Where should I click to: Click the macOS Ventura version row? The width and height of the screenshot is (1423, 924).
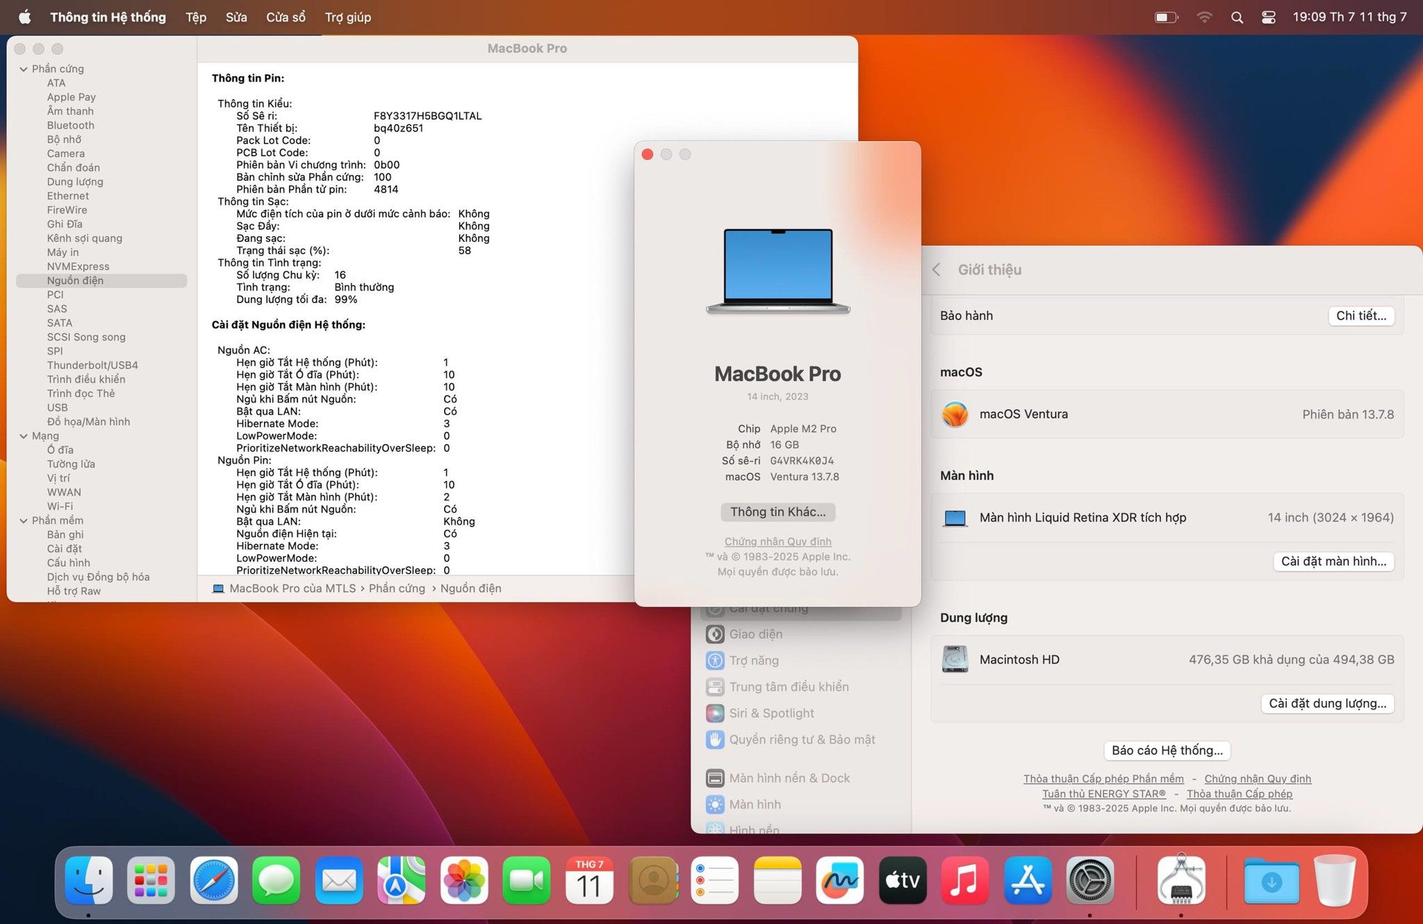tap(1167, 414)
